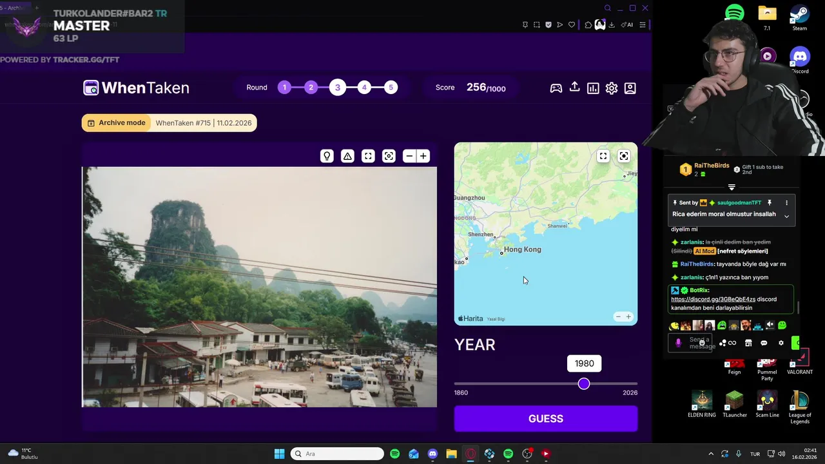Viewport: 825px width, 464px height.
Task: Click the chat settings gear icon
Action: pyautogui.click(x=781, y=343)
